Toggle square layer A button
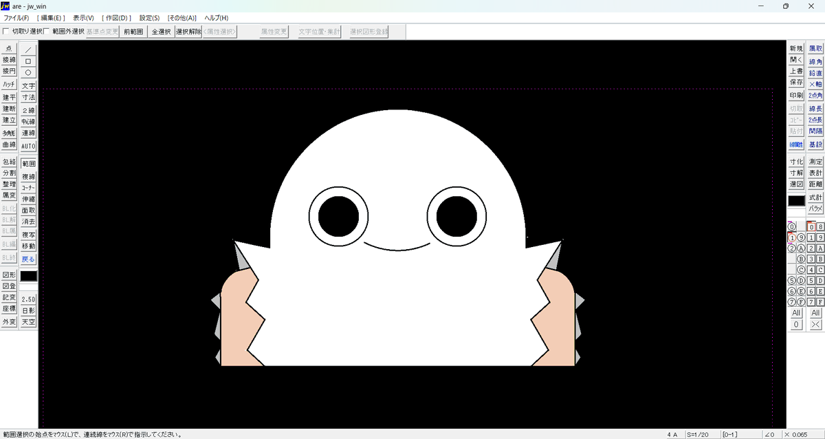825x439 pixels. (x=820, y=248)
